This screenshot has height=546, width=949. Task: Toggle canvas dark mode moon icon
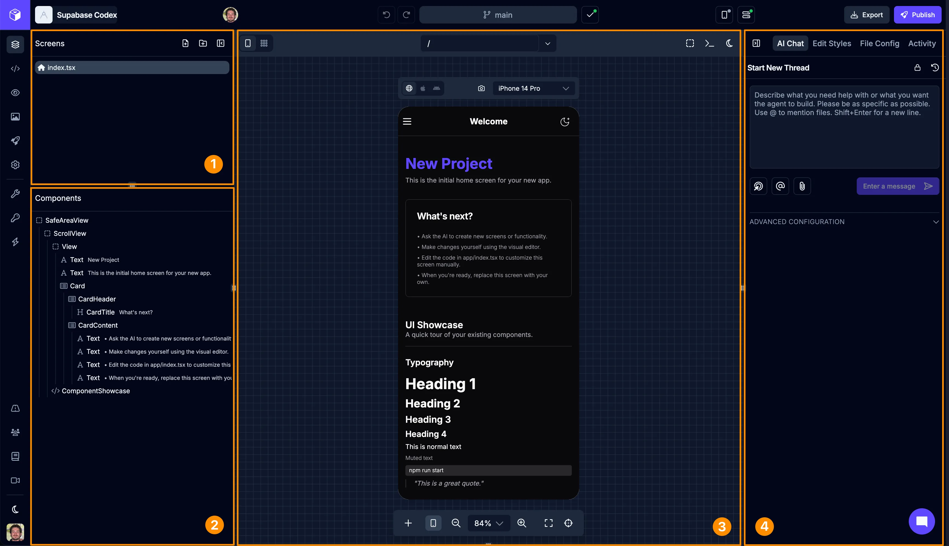(729, 43)
